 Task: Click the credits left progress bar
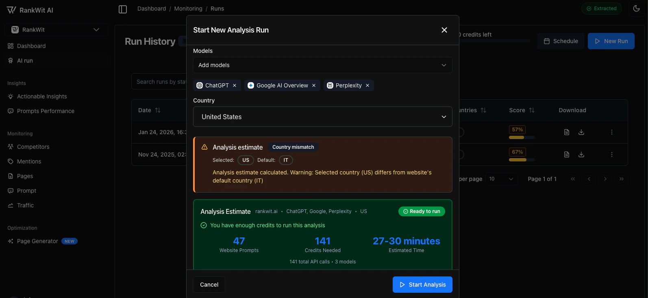coord(495,41)
